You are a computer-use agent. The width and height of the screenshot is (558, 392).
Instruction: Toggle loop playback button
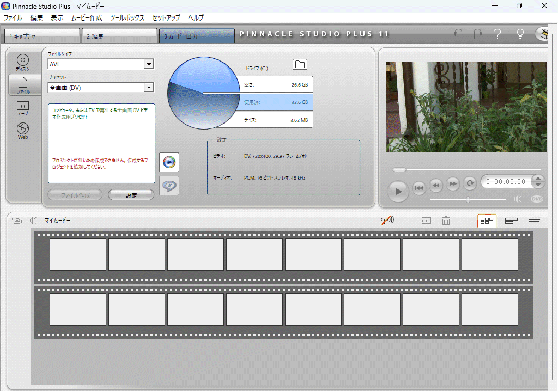[470, 183]
